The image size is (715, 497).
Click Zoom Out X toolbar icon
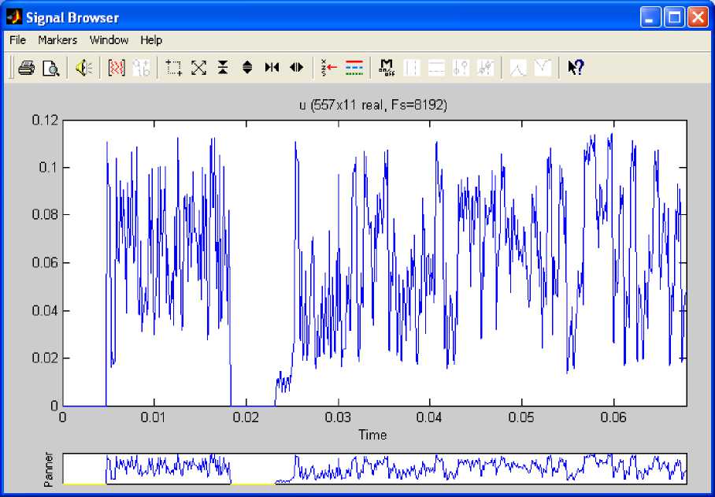coord(296,69)
